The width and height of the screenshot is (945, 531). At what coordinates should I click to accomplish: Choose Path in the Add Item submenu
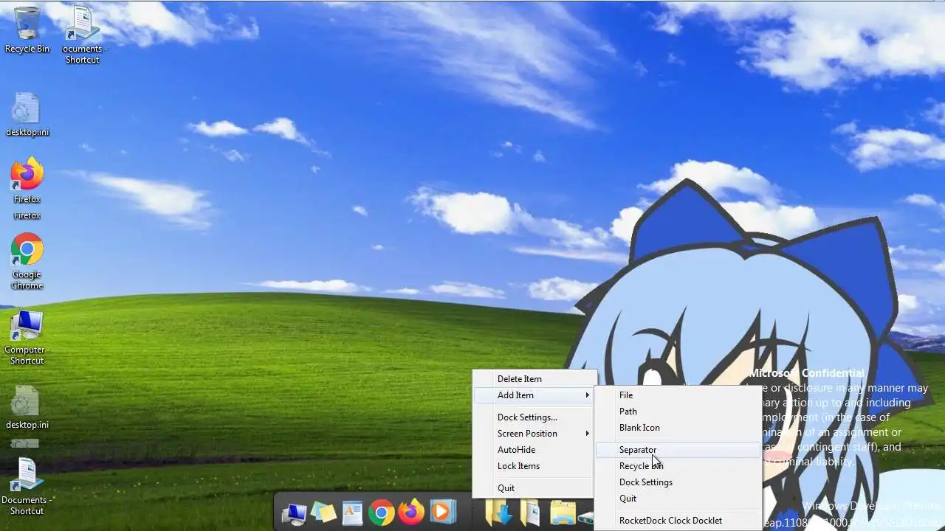pos(678,412)
